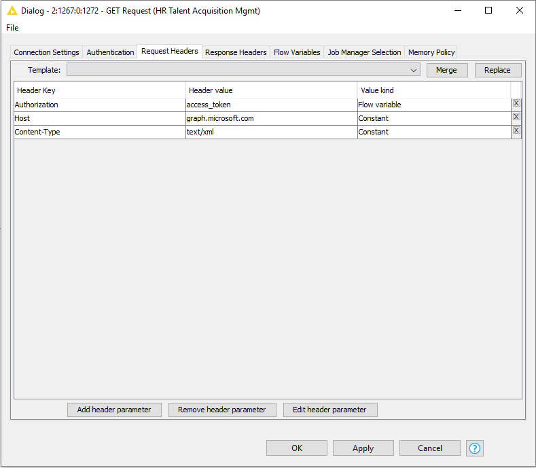Minimize the dialog window
536x468 pixels.
coord(458,11)
